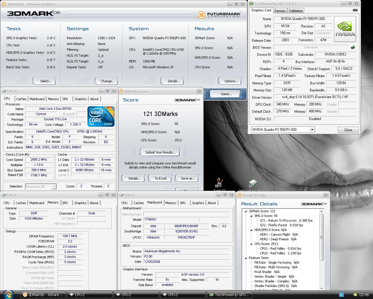This screenshot has width=373, height=299.
Task: Click Details... in the 3DMark Score window
Action: (x=133, y=178)
